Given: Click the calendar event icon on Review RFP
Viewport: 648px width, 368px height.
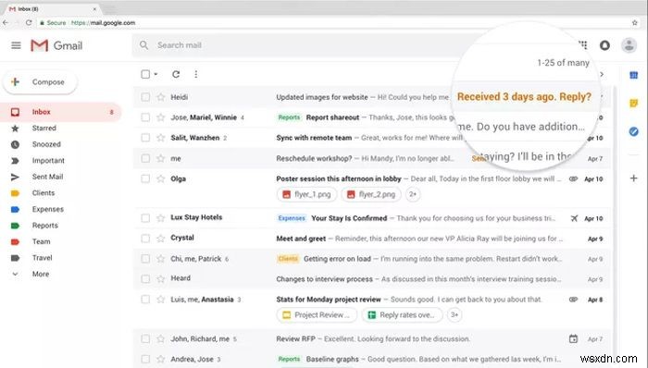Looking at the screenshot, I should click(x=573, y=338).
